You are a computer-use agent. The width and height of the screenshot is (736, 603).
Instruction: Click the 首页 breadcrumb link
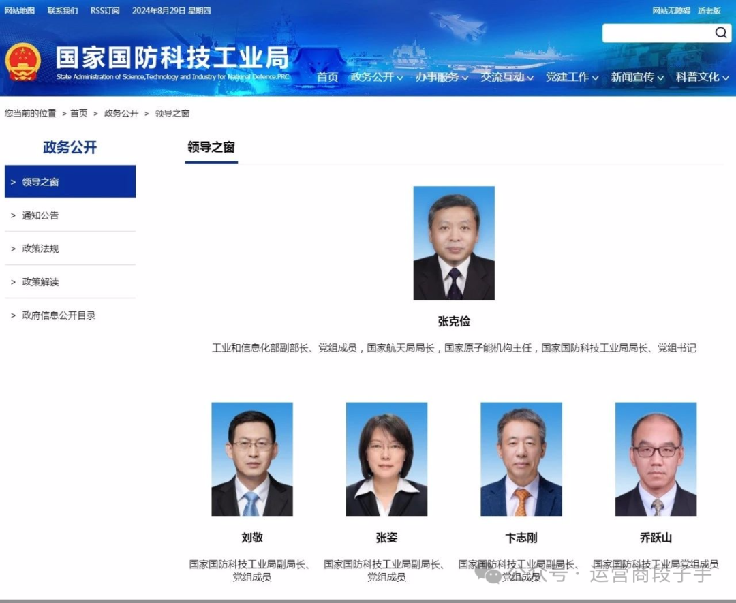click(79, 113)
